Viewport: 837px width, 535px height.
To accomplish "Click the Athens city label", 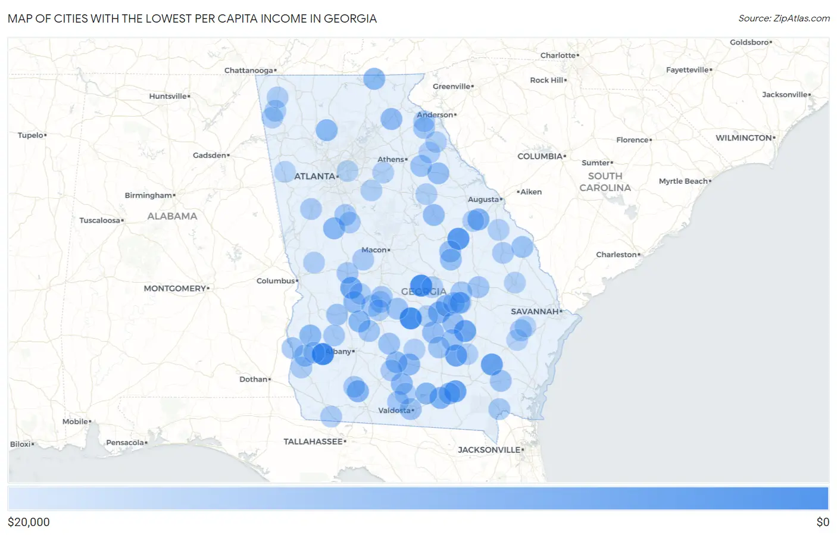I will point(391,159).
